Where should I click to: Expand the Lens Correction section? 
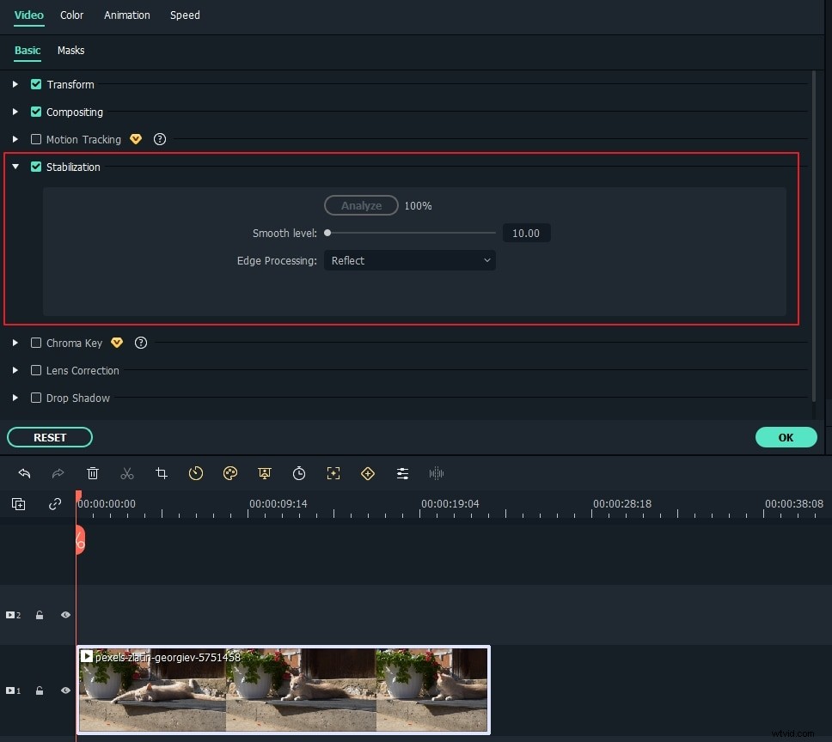point(15,370)
